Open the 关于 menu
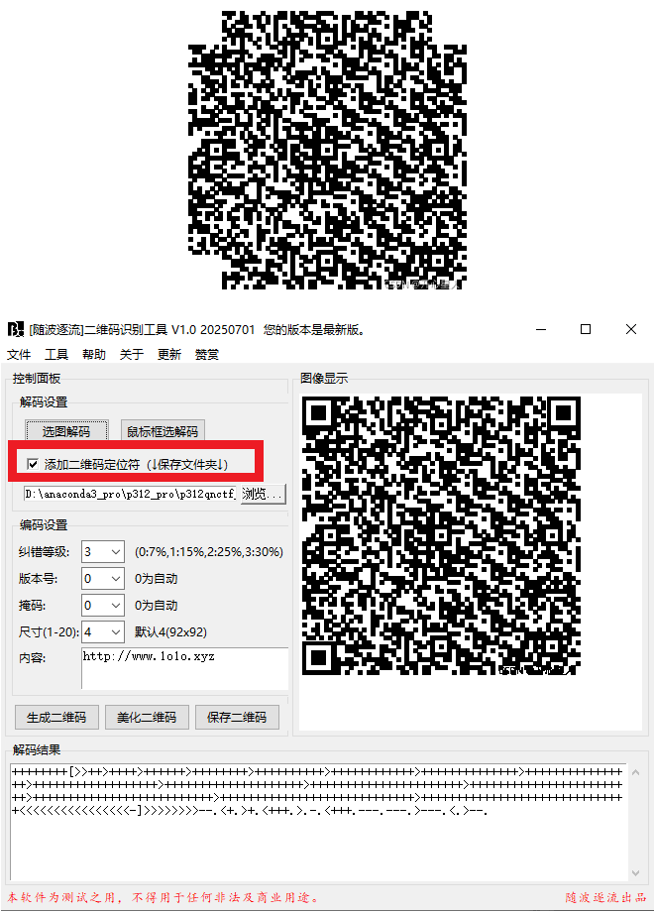Viewport: 654px width, 912px height. (x=132, y=354)
